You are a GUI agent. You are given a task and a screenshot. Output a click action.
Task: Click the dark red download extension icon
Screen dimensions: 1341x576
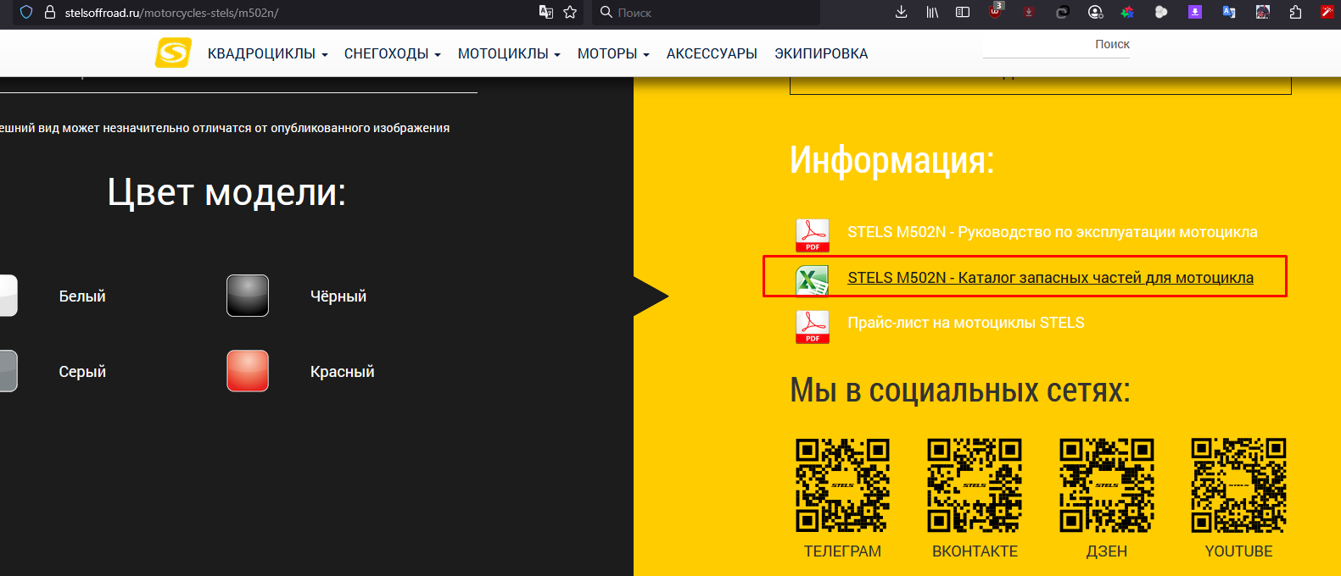pos(1029,12)
